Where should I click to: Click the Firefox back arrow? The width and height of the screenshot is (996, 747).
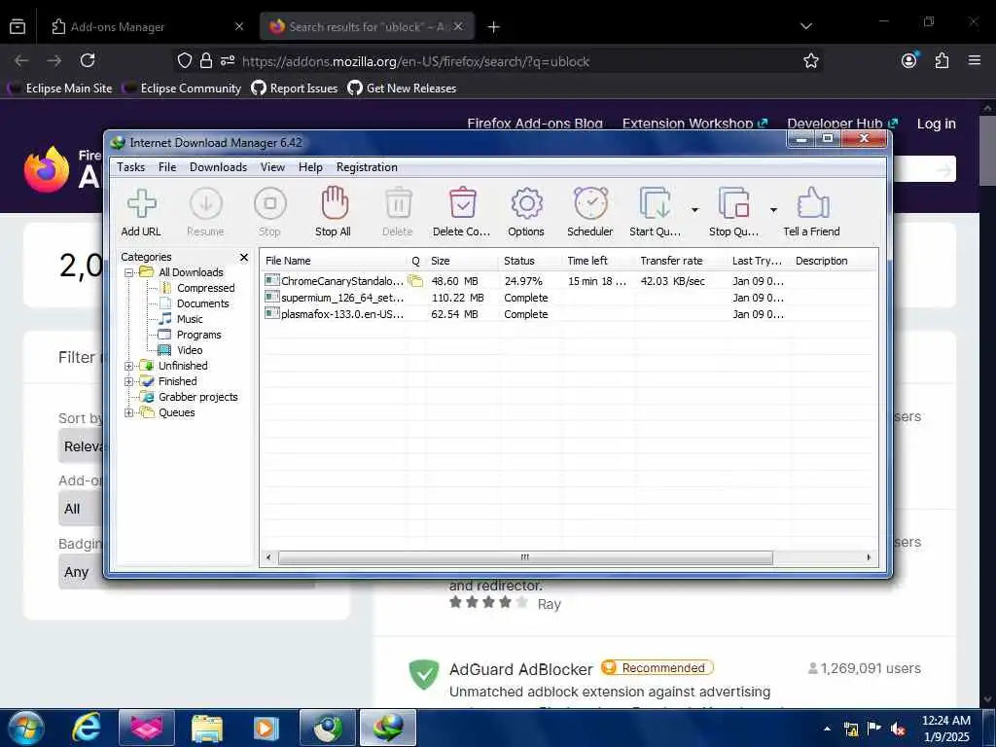click(21, 61)
